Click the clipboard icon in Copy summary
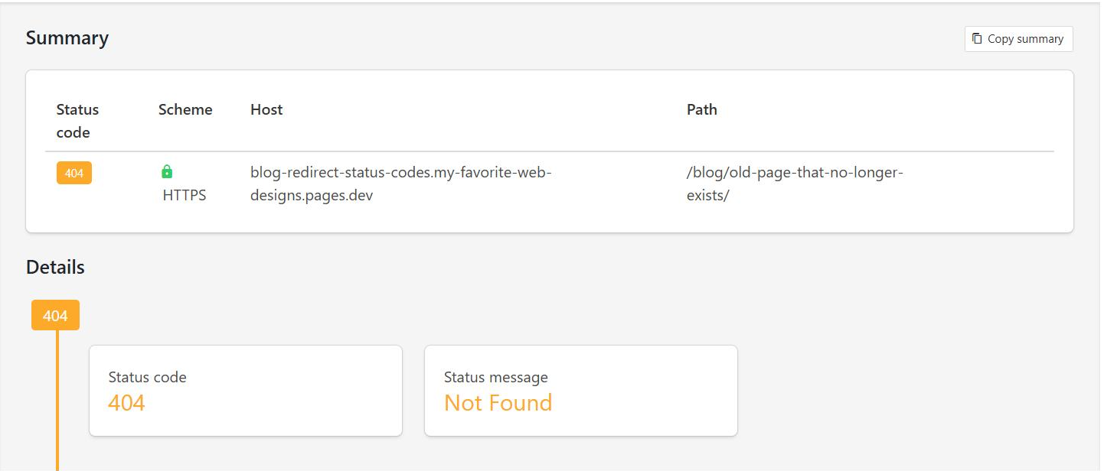 [x=977, y=38]
